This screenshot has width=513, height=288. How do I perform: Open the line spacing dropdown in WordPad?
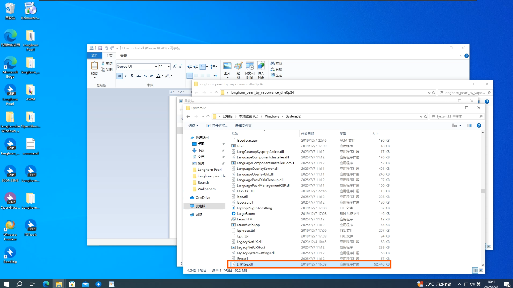(213, 67)
